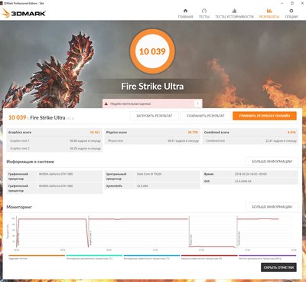Maximize the 3DMark window
This screenshot has height=282, width=306.
292,3
